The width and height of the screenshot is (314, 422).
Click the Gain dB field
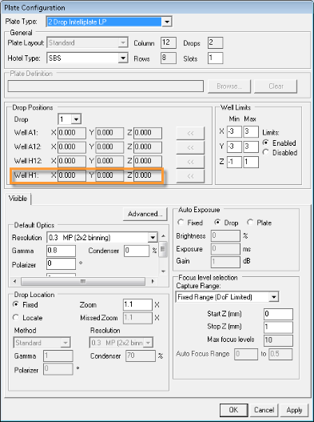[x=225, y=262]
